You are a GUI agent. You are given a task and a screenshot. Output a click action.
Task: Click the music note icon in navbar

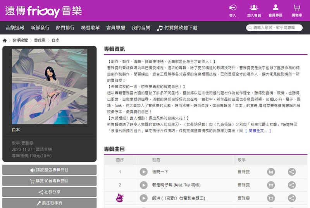[160, 28]
